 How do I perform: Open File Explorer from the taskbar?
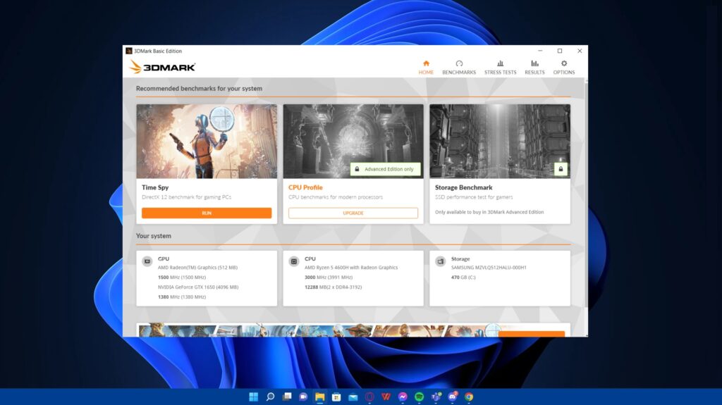point(320,397)
